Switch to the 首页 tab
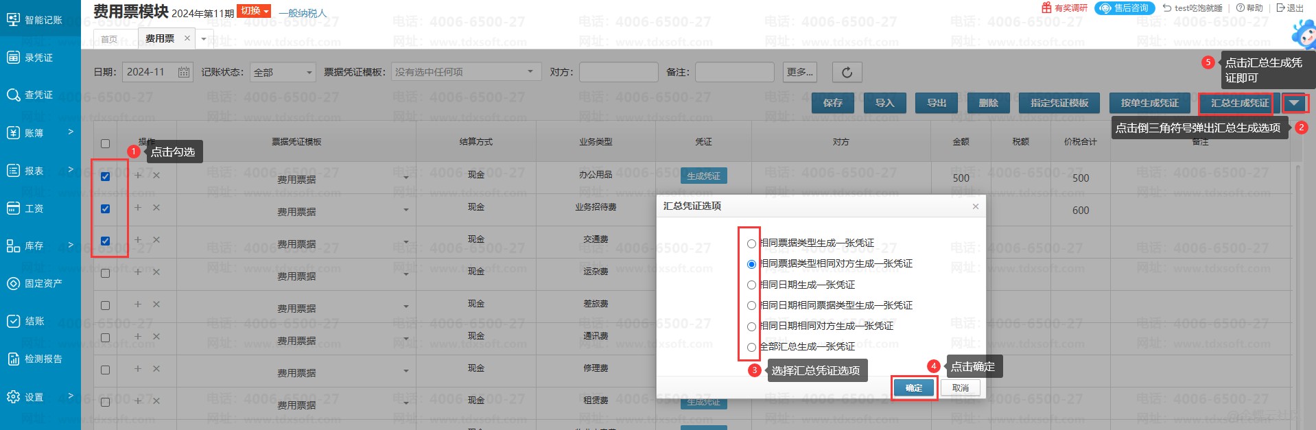Screen dimensions: 1316x430 pyautogui.click(x=109, y=39)
